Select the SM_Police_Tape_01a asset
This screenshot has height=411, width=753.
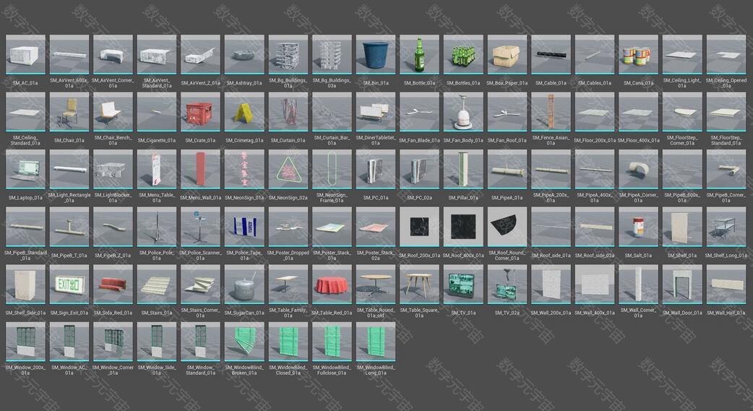click(x=244, y=226)
